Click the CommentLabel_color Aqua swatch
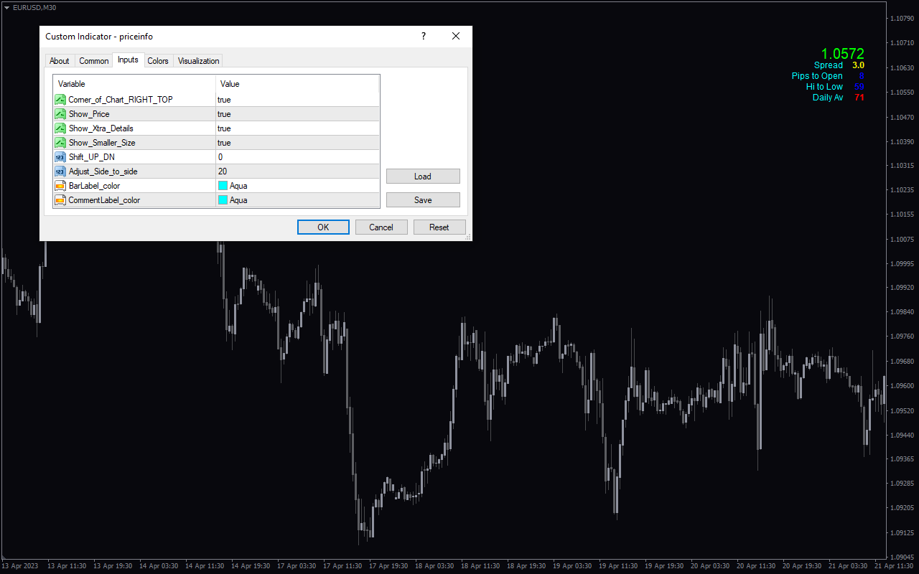This screenshot has height=574, width=919. (223, 200)
